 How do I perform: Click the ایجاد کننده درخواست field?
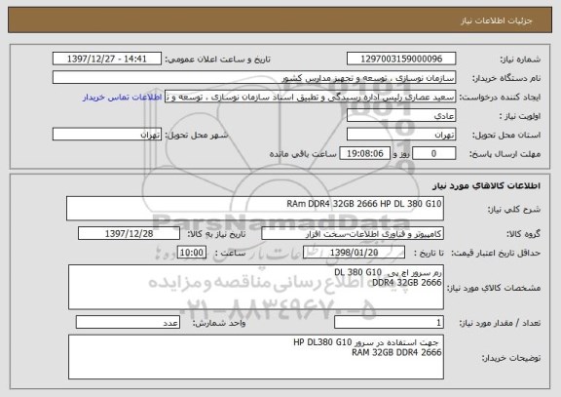pos(310,97)
